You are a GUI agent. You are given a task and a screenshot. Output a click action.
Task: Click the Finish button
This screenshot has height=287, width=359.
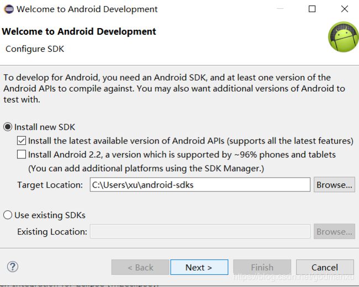[x=262, y=267]
